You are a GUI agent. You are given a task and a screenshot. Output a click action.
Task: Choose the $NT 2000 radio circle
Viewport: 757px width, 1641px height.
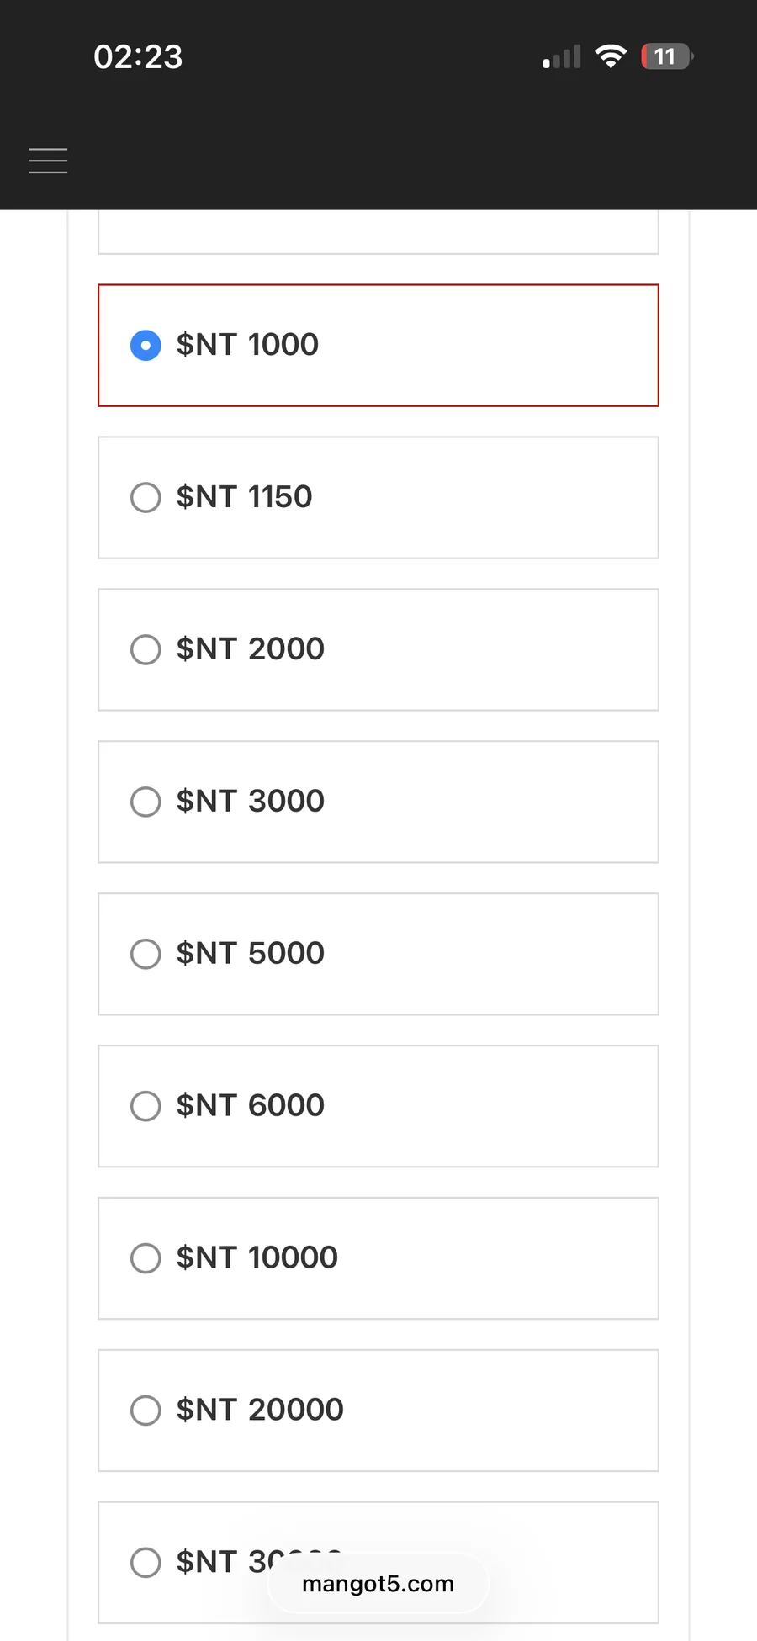pos(146,649)
